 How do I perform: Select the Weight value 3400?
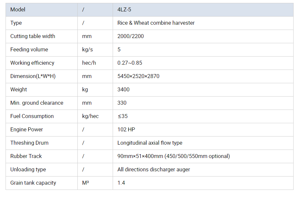click(x=123, y=90)
